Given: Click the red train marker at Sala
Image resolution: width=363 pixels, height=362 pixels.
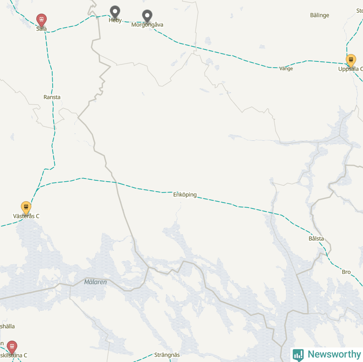Looking at the screenshot, I should 41,20.
